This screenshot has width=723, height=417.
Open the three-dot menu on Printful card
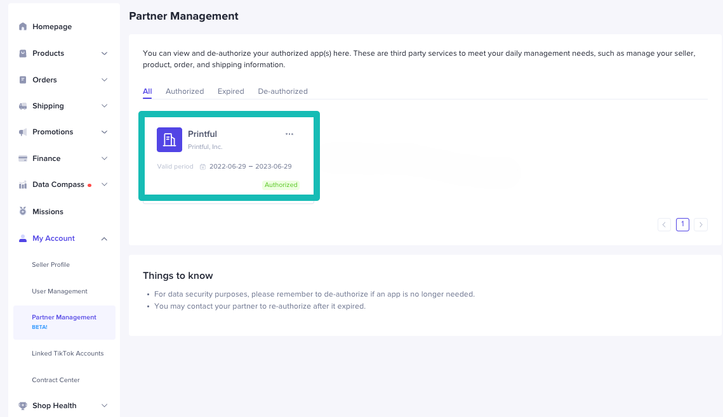click(289, 134)
